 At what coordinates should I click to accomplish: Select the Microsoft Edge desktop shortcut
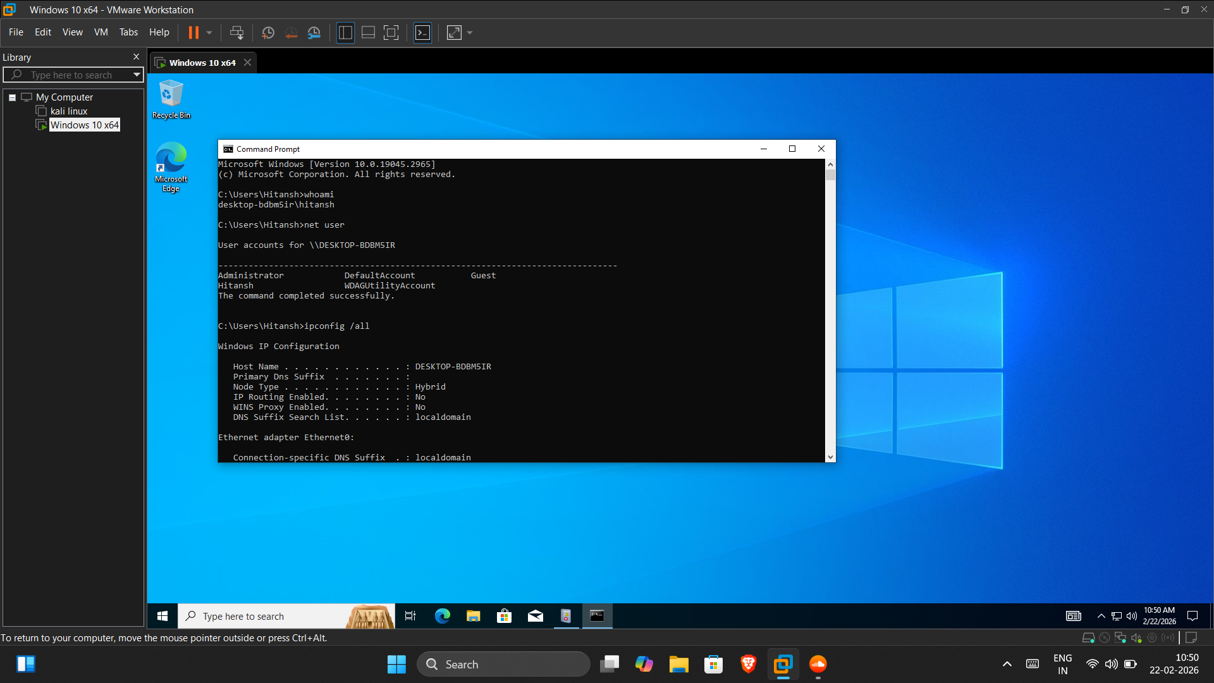pos(171,167)
